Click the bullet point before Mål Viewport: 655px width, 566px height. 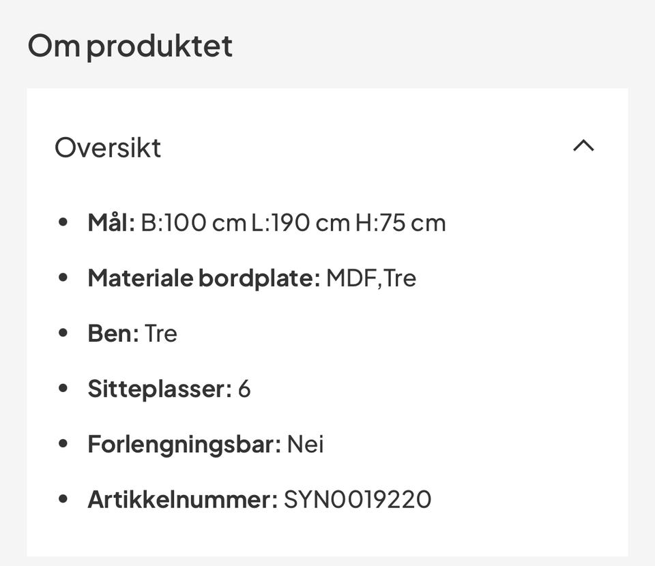[63, 222]
